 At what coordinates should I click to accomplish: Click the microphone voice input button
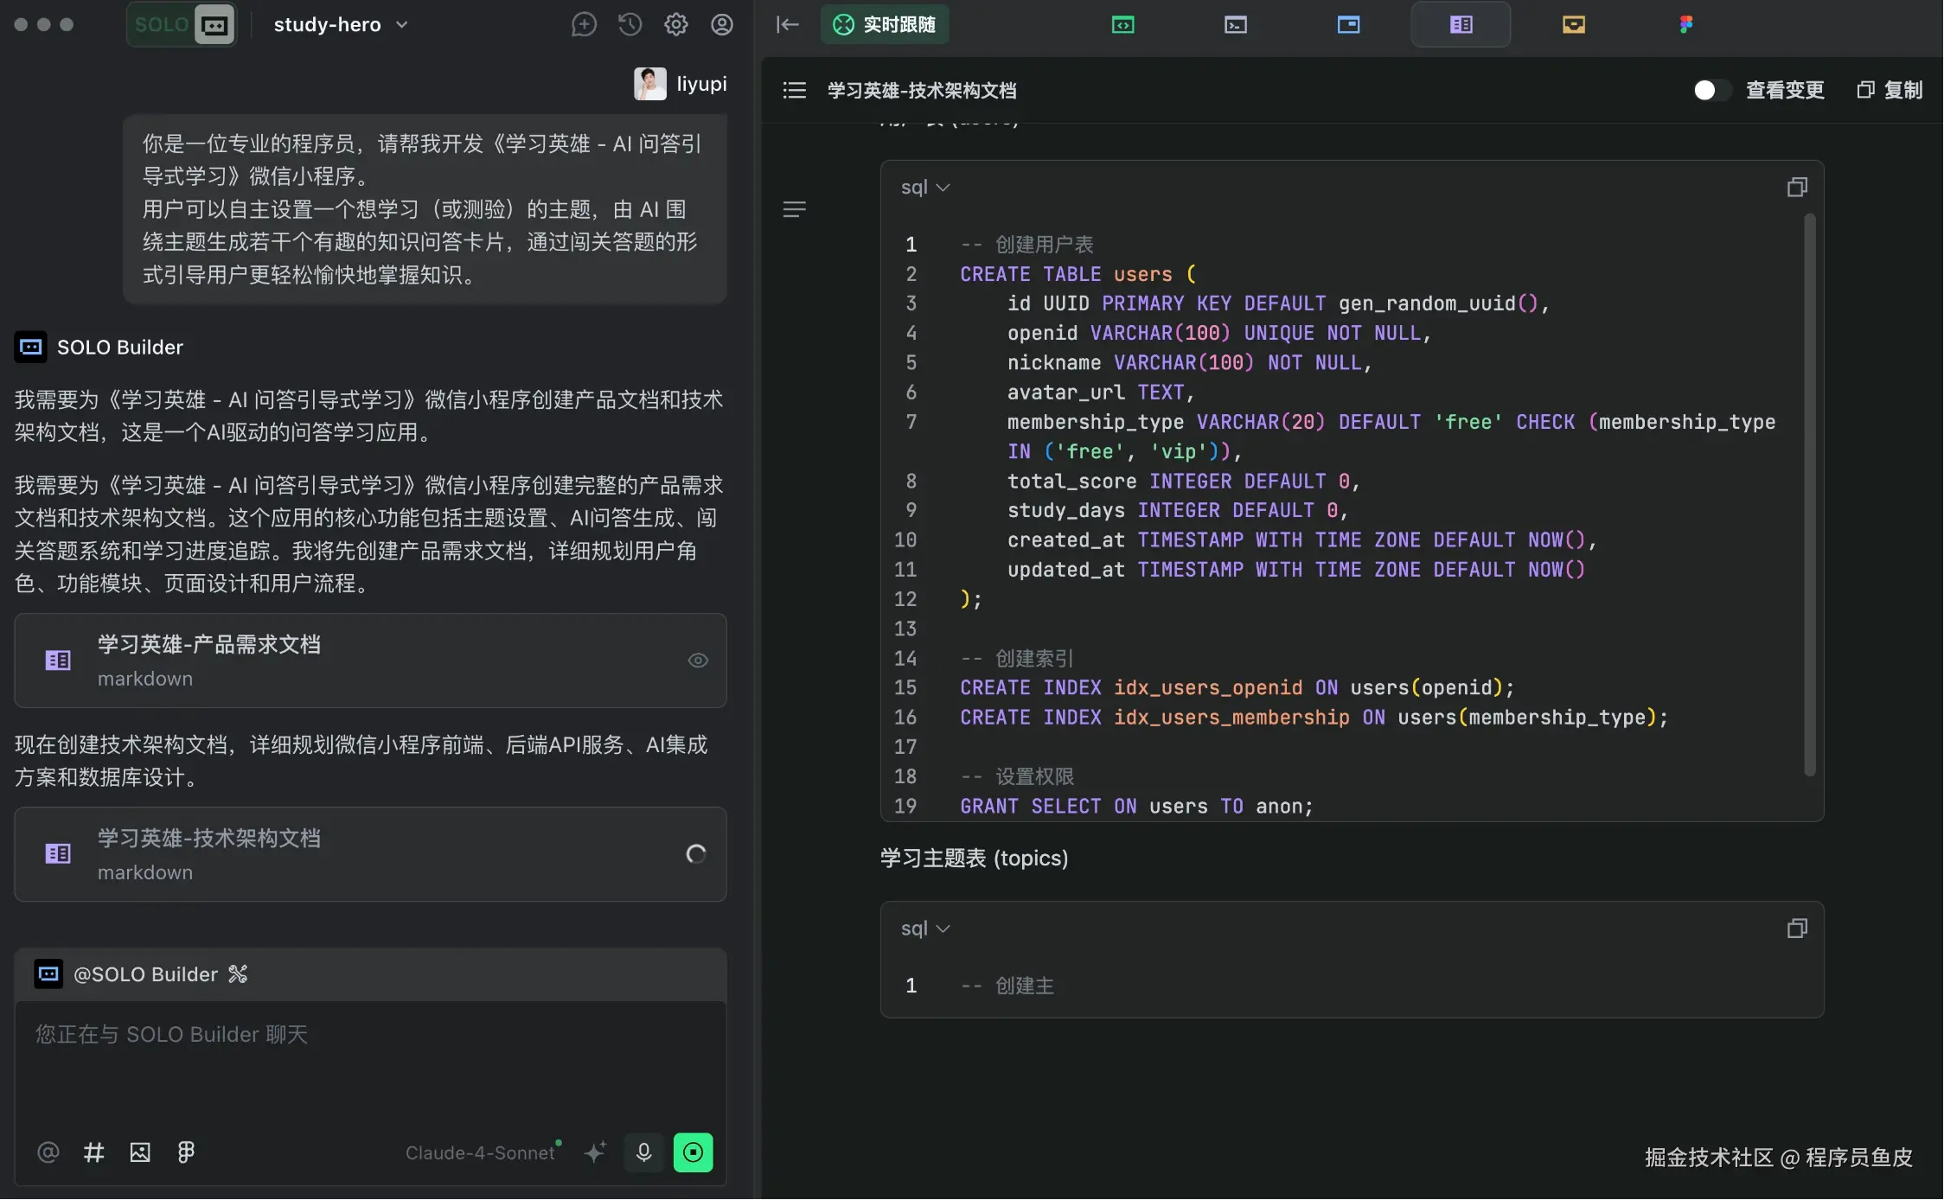click(x=643, y=1152)
